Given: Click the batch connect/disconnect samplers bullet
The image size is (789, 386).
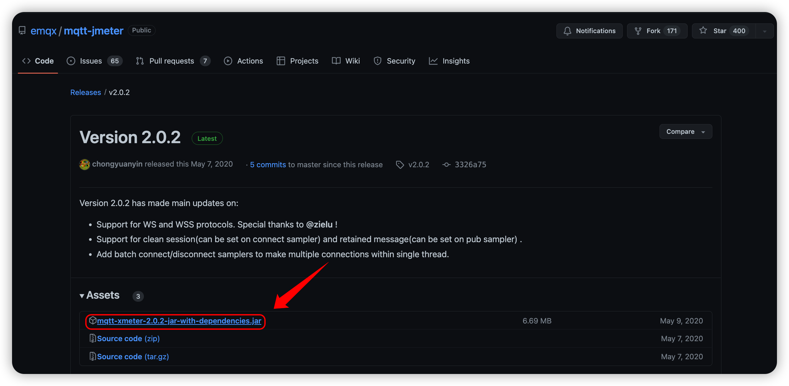Looking at the screenshot, I should [x=273, y=254].
